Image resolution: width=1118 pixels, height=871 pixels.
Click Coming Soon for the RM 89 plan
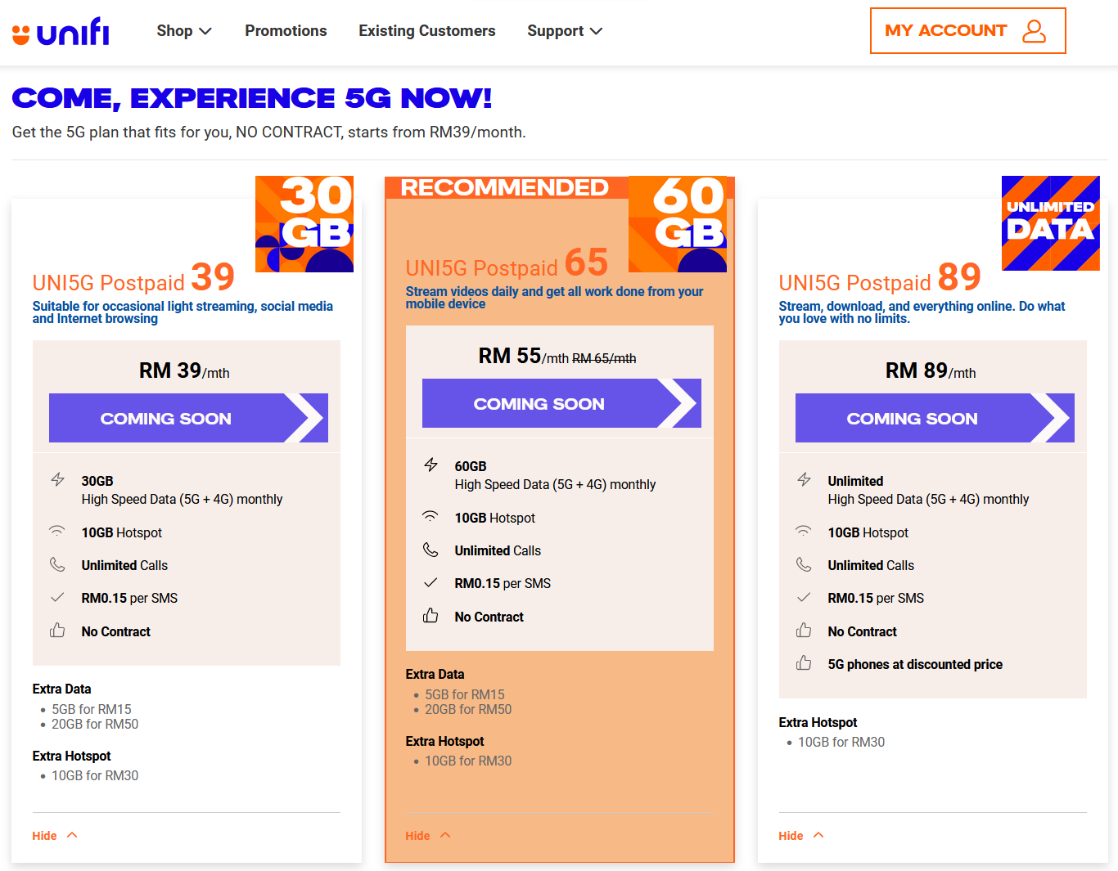[x=935, y=418]
